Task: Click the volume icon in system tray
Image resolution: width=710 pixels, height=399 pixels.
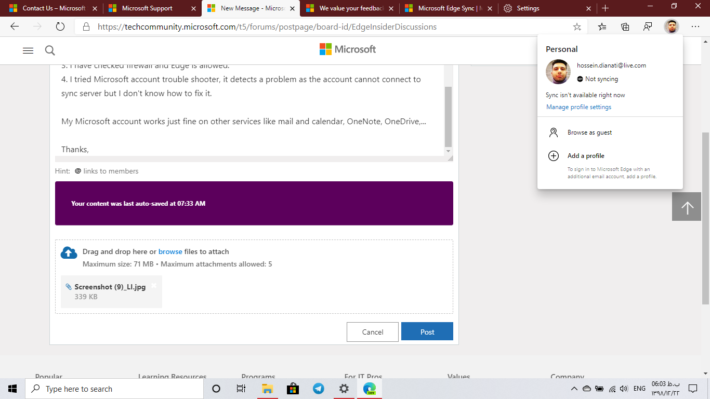Action: 624,389
